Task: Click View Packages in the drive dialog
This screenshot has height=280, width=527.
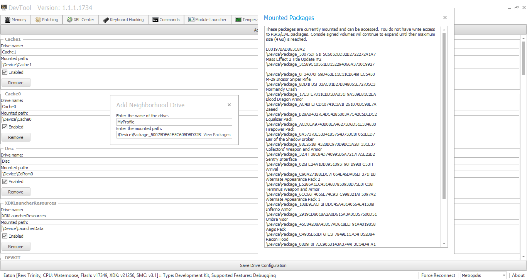Action: [217, 135]
